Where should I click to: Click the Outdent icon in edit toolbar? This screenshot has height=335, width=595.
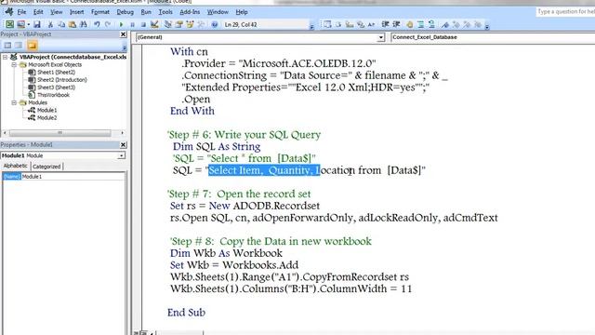tap(396, 25)
